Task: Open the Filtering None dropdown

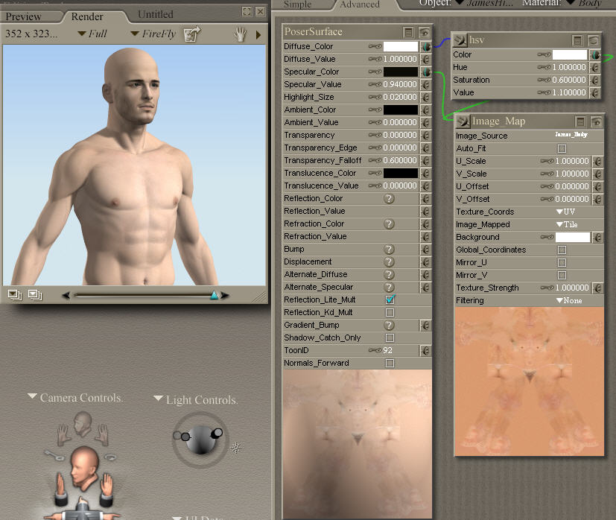Action: (x=570, y=300)
